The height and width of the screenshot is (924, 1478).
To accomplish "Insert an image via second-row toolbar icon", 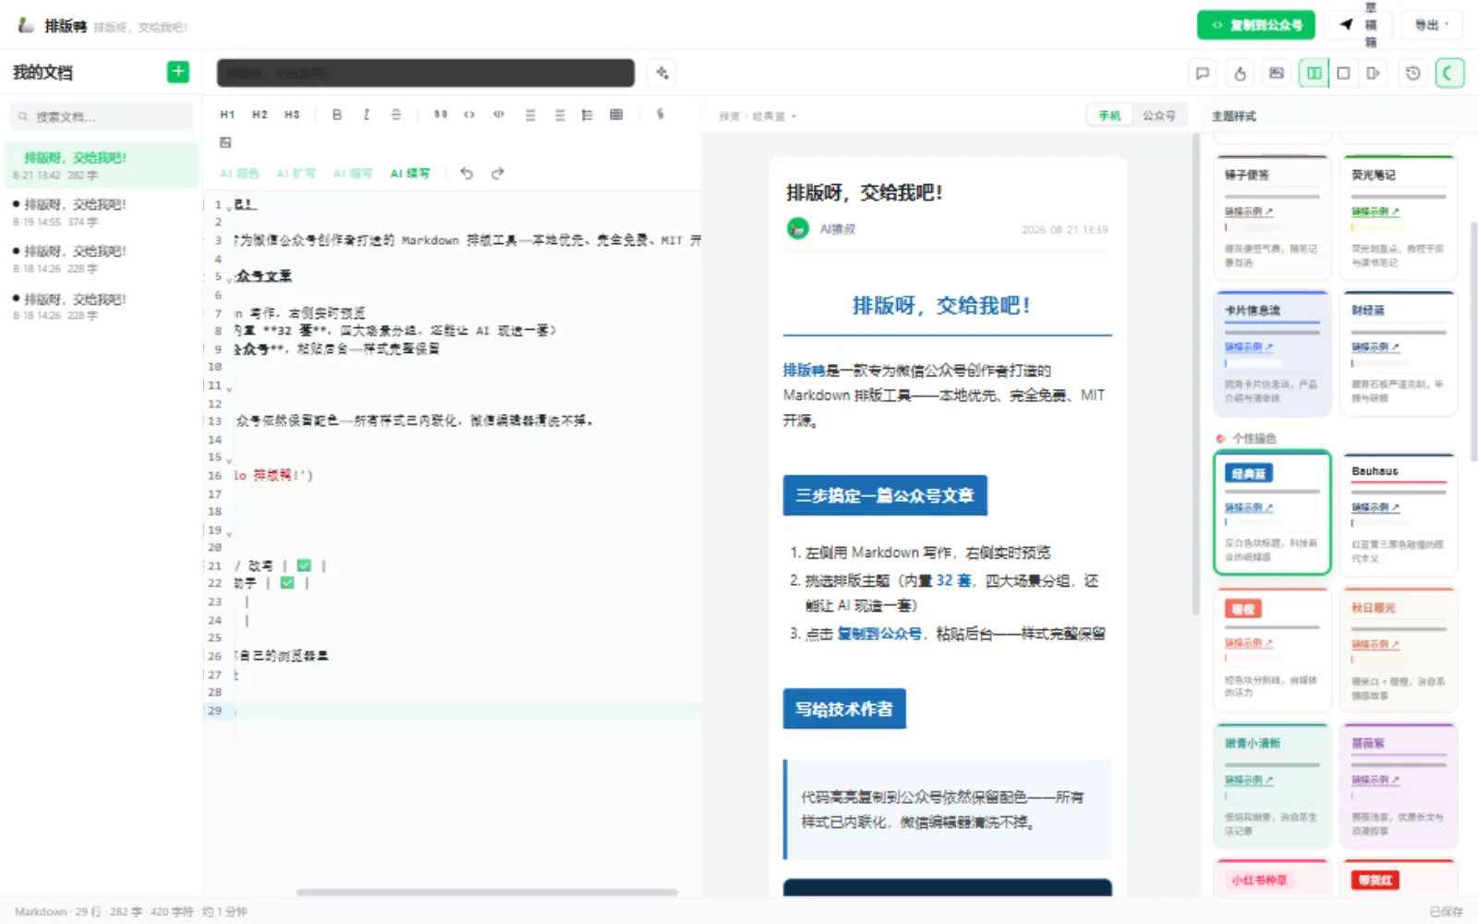I will pos(225,142).
